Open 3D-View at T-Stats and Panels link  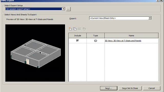123,41
